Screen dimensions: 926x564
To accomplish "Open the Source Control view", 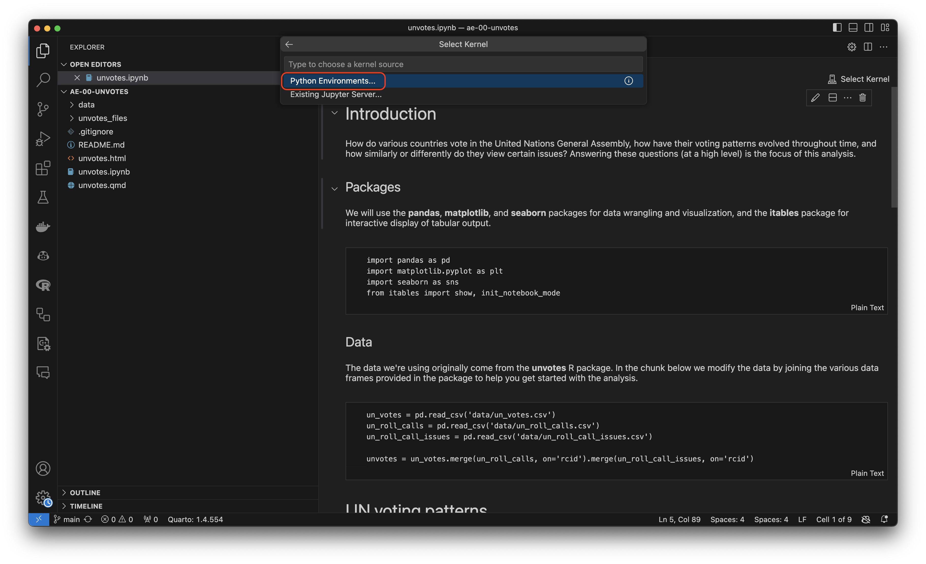I will coord(43,109).
